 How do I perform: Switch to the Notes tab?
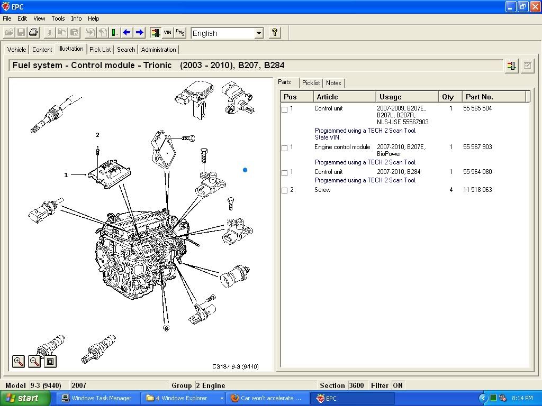pos(333,83)
